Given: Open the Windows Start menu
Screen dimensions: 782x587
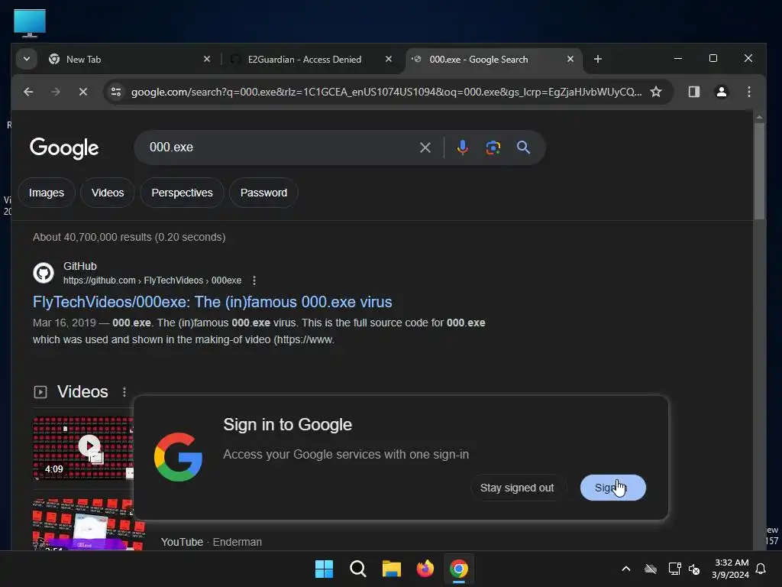Looking at the screenshot, I should pos(324,569).
